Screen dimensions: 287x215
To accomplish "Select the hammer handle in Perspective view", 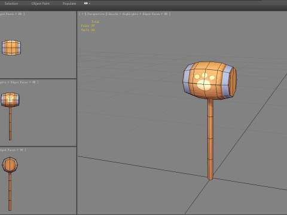I will pos(210,139).
